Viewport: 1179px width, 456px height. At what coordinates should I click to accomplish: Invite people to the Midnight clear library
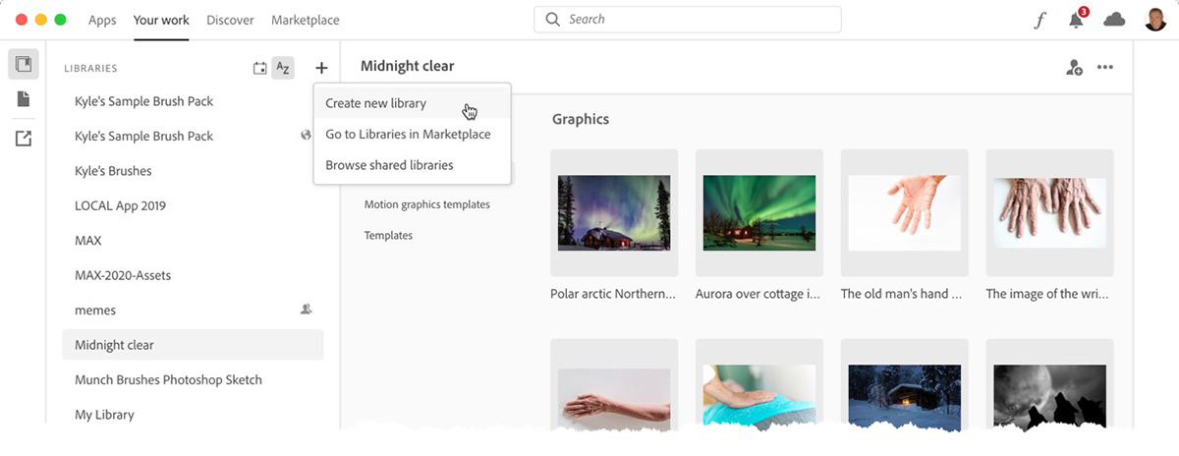[1074, 68]
